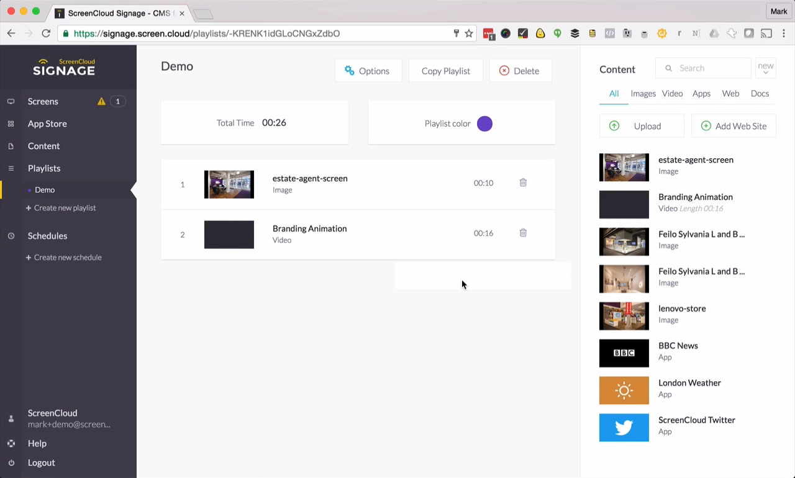Click the screens warning triangle icon
Screen dimensions: 795x478
101,101
